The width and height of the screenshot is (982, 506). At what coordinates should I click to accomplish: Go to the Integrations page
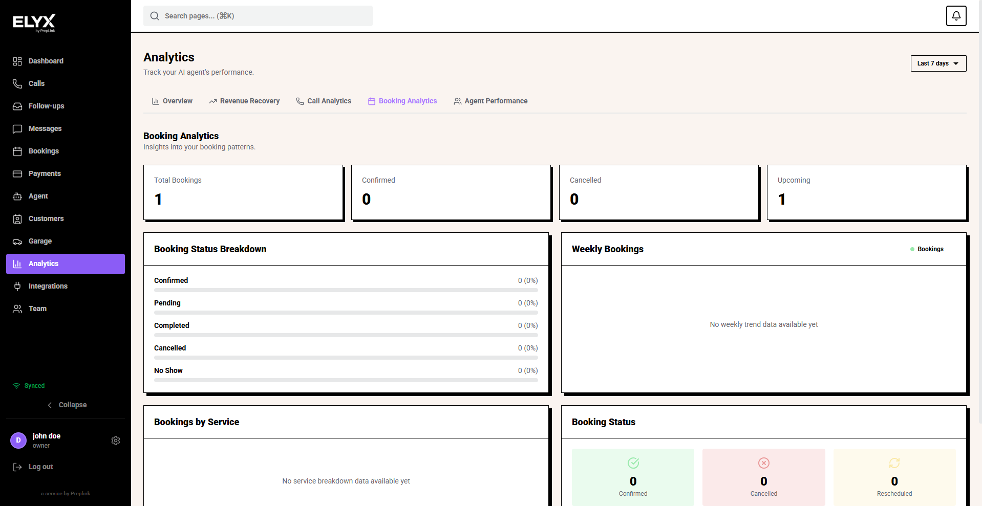[66, 287]
